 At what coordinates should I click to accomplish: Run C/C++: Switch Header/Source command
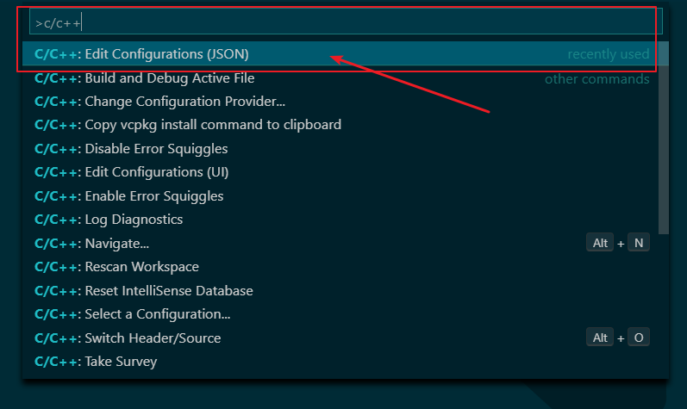click(128, 338)
